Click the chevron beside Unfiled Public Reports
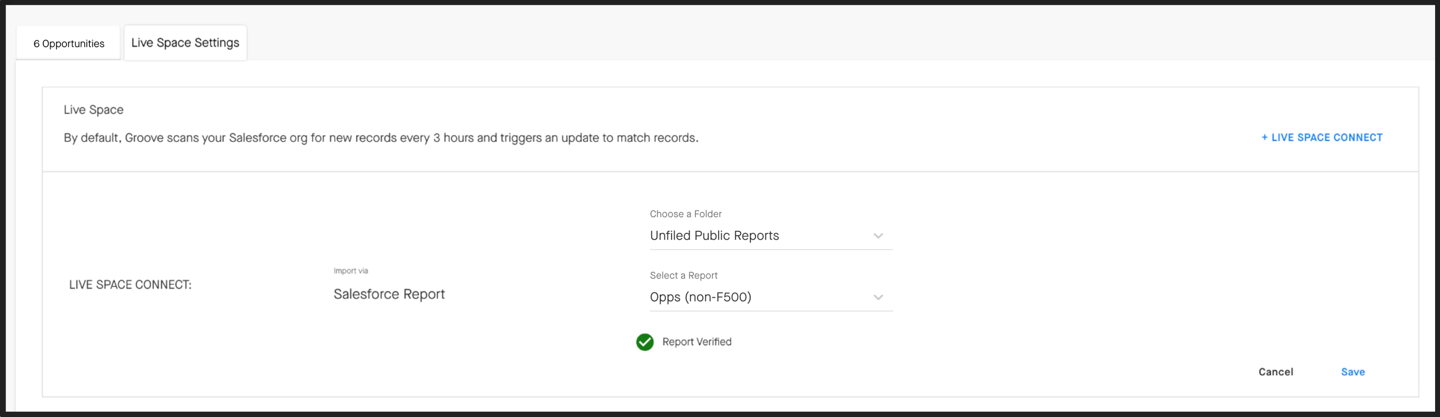1440x417 pixels. (x=878, y=236)
